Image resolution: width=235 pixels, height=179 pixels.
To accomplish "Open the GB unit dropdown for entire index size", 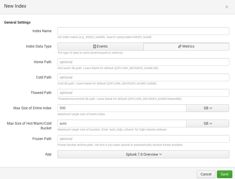I will (207, 108).
